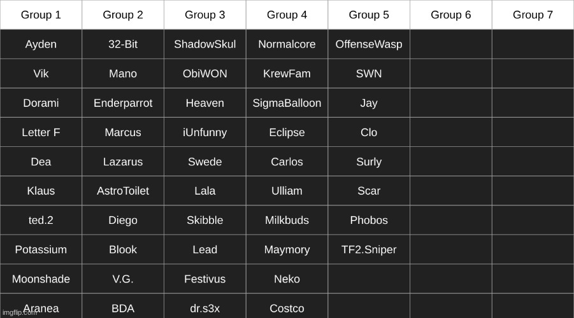Viewport: 574px width, 318px height.
Task: Click the AstroToilet entry
Action: tap(123, 191)
